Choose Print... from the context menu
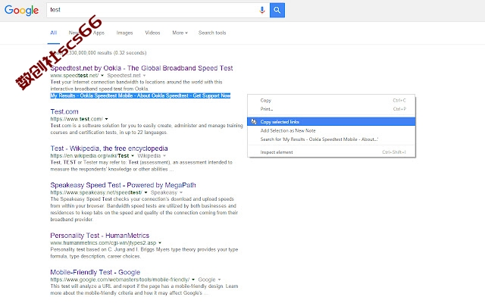This screenshot has width=485, height=303. click(x=331, y=109)
